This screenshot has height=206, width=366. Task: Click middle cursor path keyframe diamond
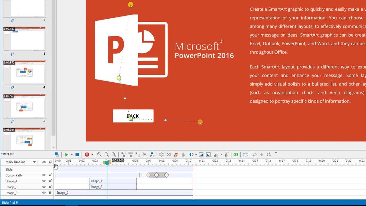tap(156, 175)
